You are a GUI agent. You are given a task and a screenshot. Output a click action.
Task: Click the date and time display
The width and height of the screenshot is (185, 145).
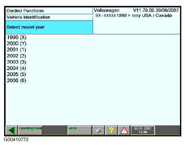(143, 130)
